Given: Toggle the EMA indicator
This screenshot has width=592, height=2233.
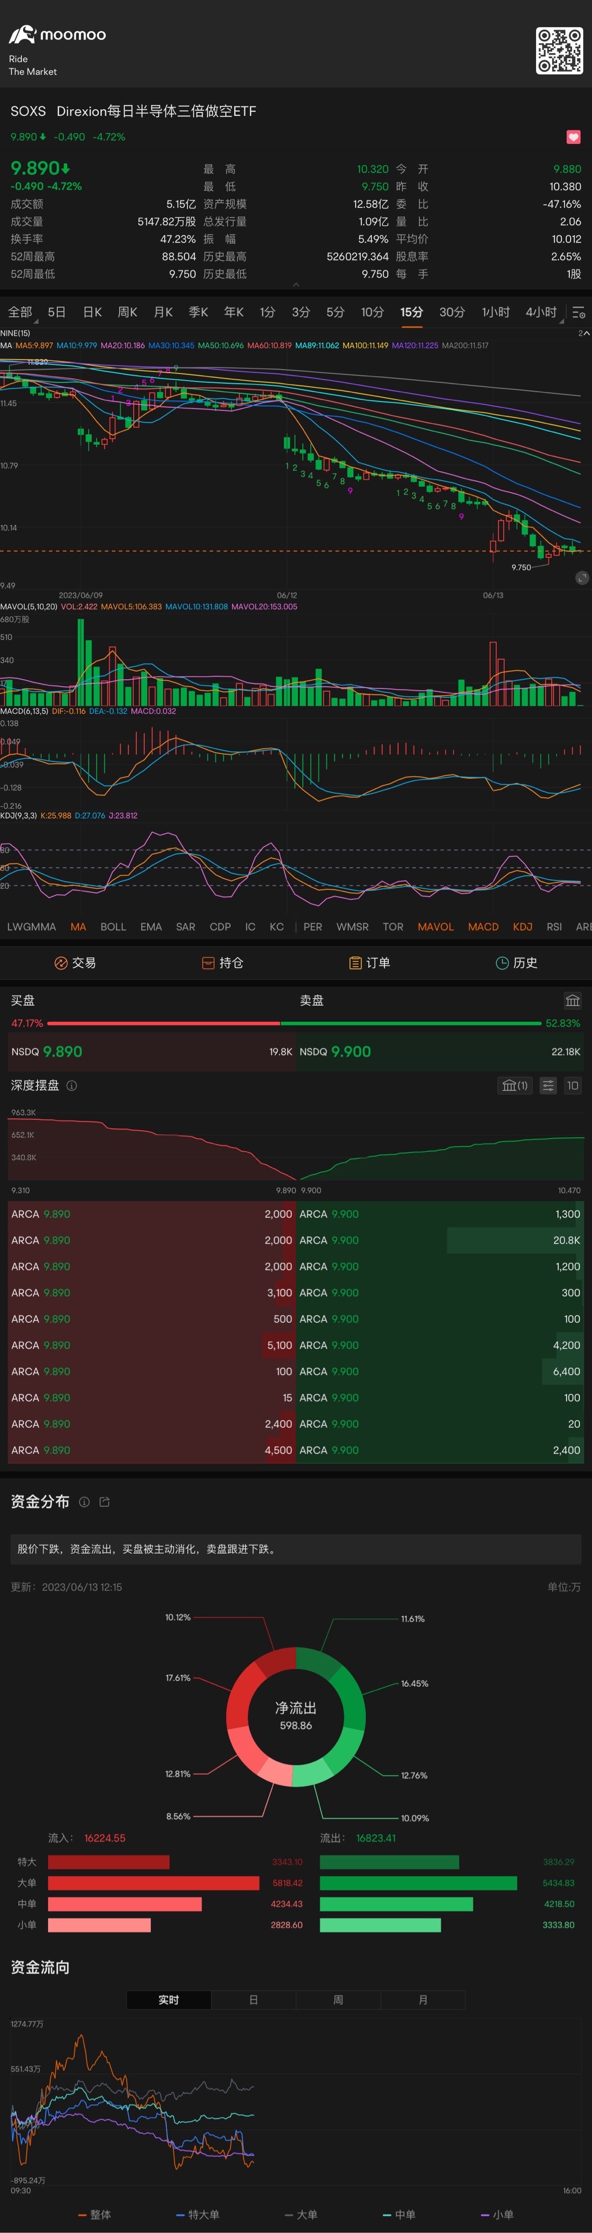Looking at the screenshot, I should point(151,926).
